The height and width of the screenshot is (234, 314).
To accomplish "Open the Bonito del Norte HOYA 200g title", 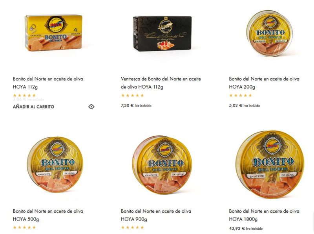I will [264, 83].
